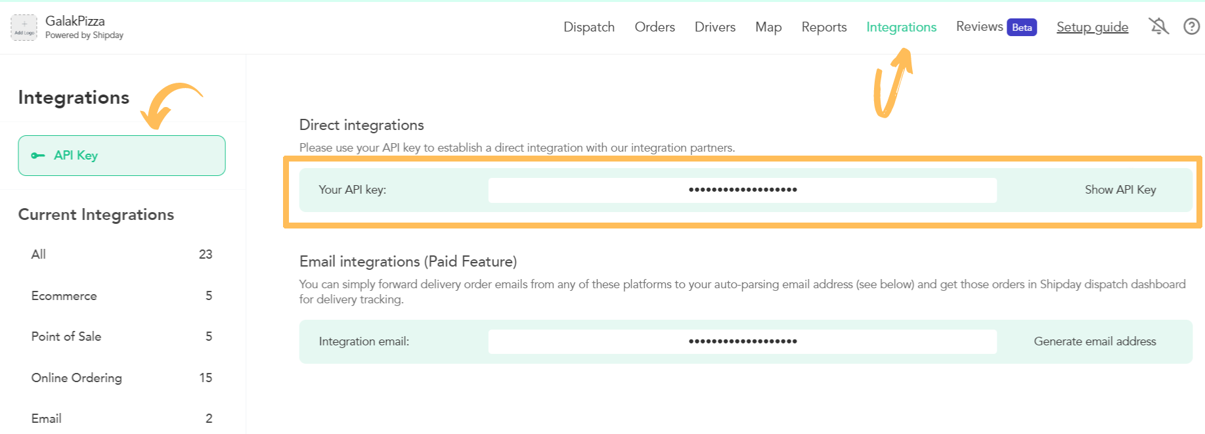The image size is (1205, 434).
Task: Click the Direct integrations heading
Action: (x=361, y=125)
